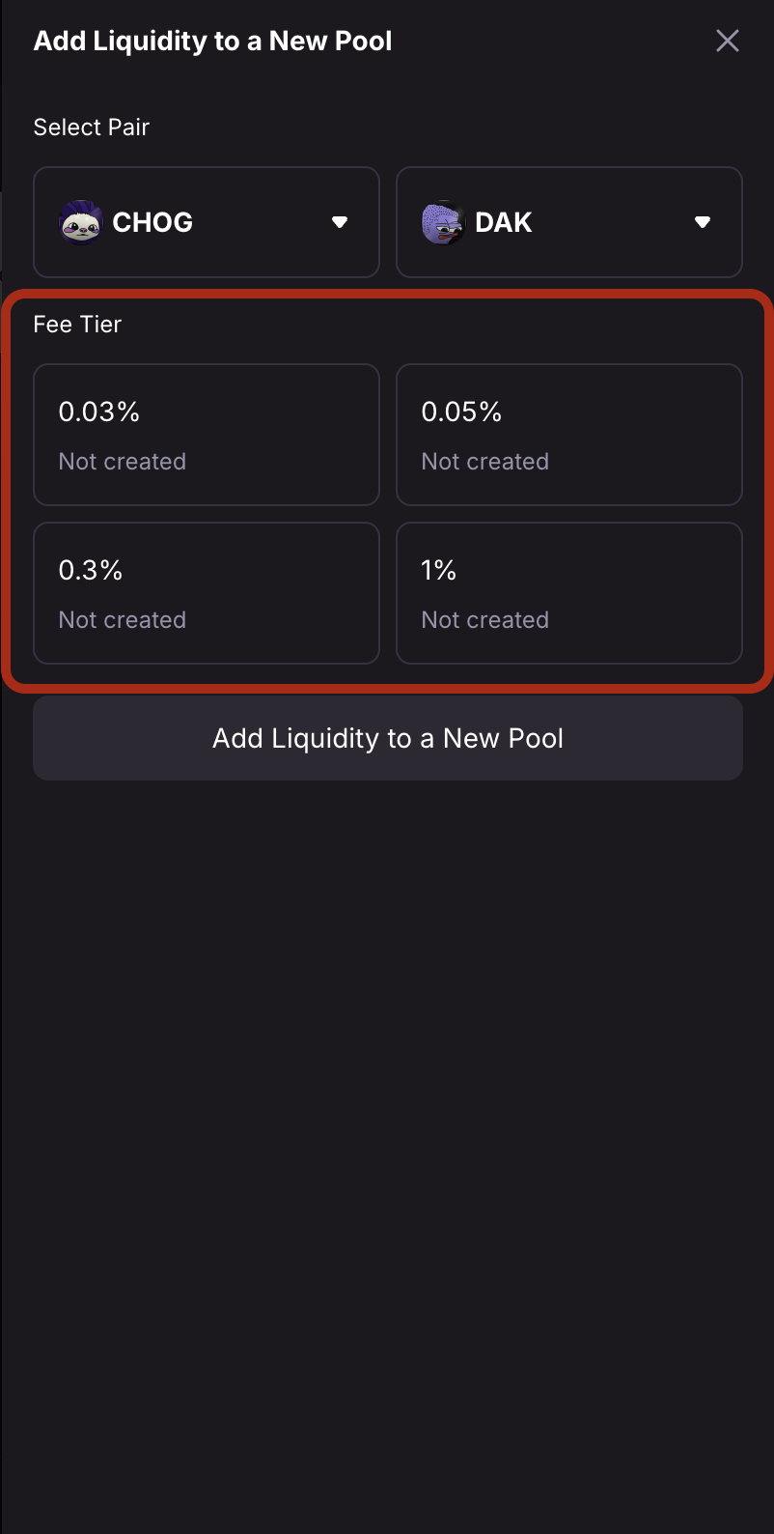Click the Not created status under 1%
This screenshot has height=1534, width=774.
pyautogui.click(x=485, y=620)
